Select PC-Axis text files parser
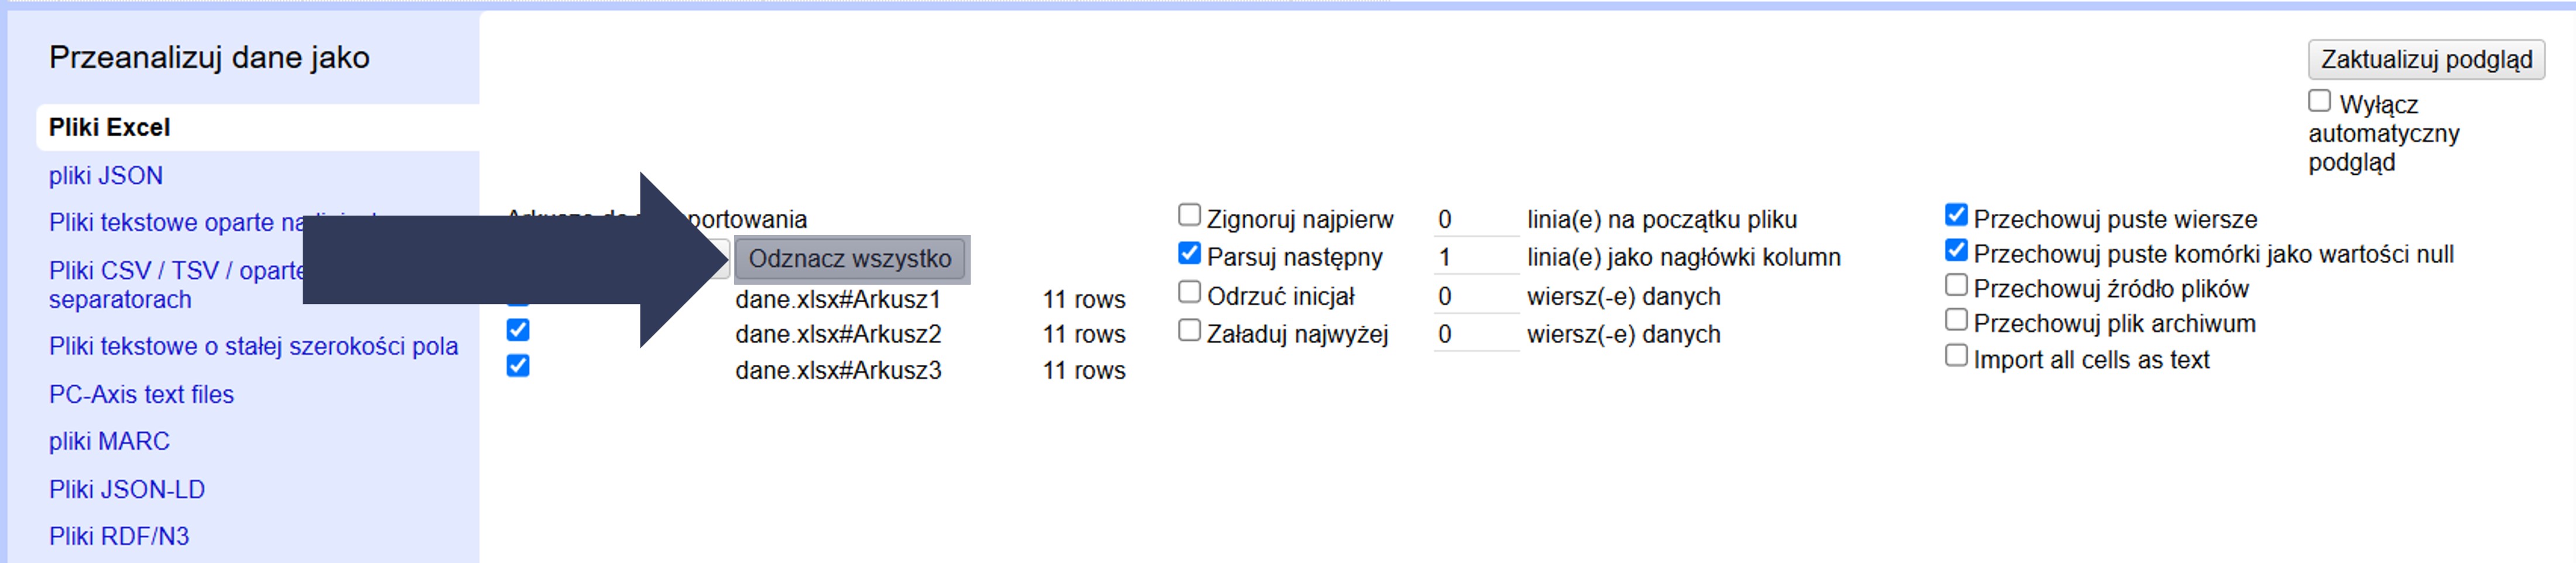The height and width of the screenshot is (563, 2576). click(141, 394)
